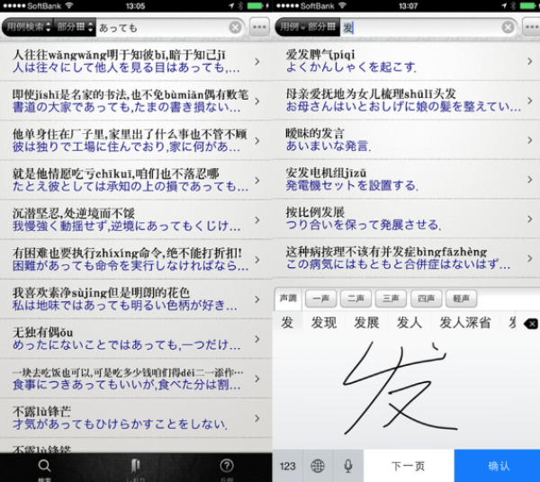Tap the search field containing あっても
The height and width of the screenshot is (482, 540).
(x=162, y=27)
